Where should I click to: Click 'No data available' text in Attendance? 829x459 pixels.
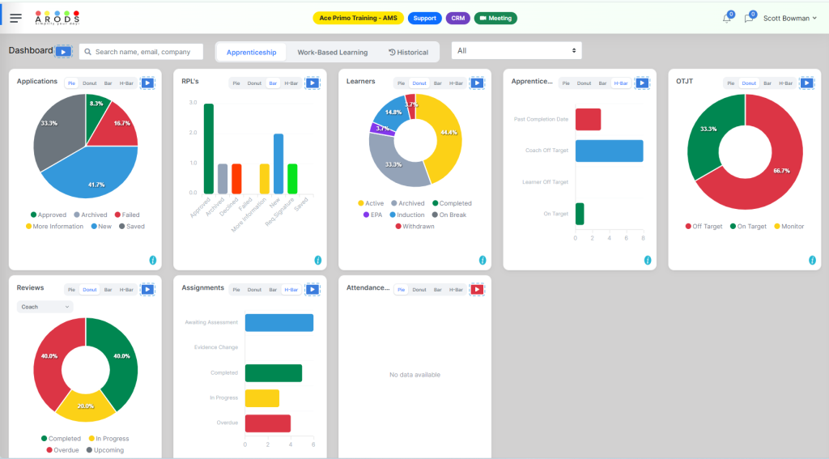point(414,375)
